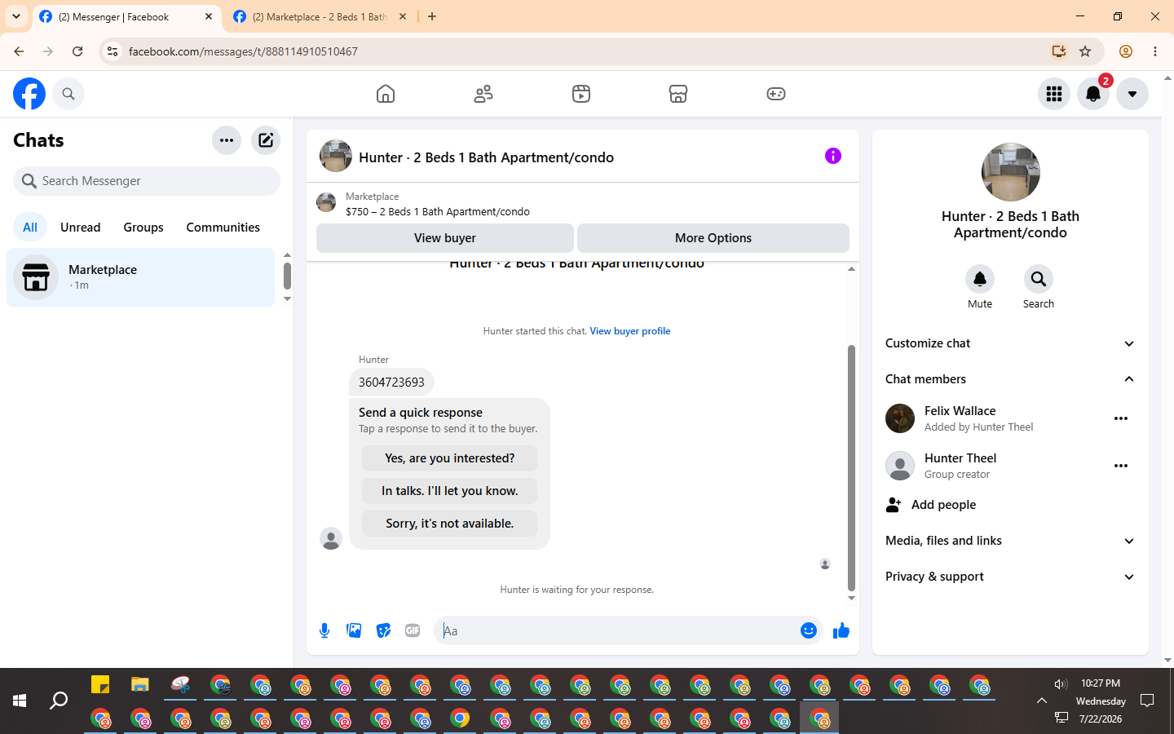1174x734 pixels.
Task: Open member options for Hunter Theel
Action: point(1121,466)
